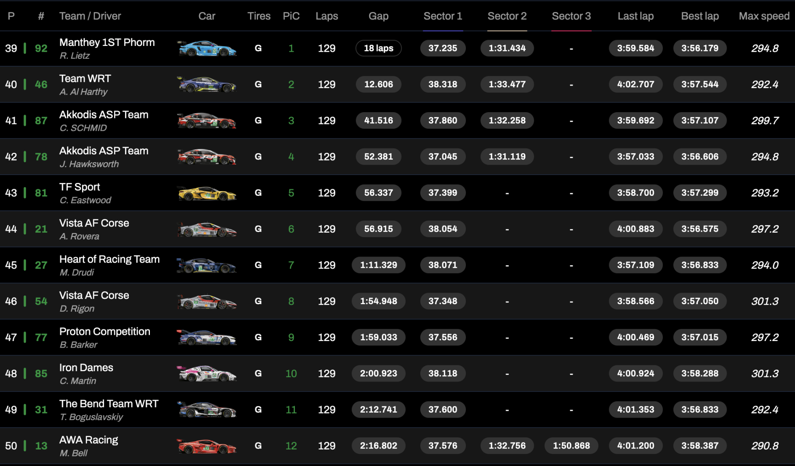Select AWA Racing team name
Image resolution: width=795 pixels, height=466 pixels.
(89, 440)
